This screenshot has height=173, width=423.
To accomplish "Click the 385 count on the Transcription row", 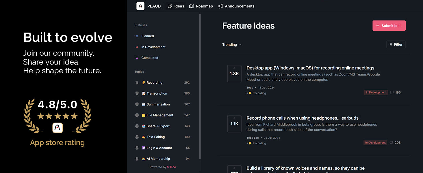I will click(187, 93).
